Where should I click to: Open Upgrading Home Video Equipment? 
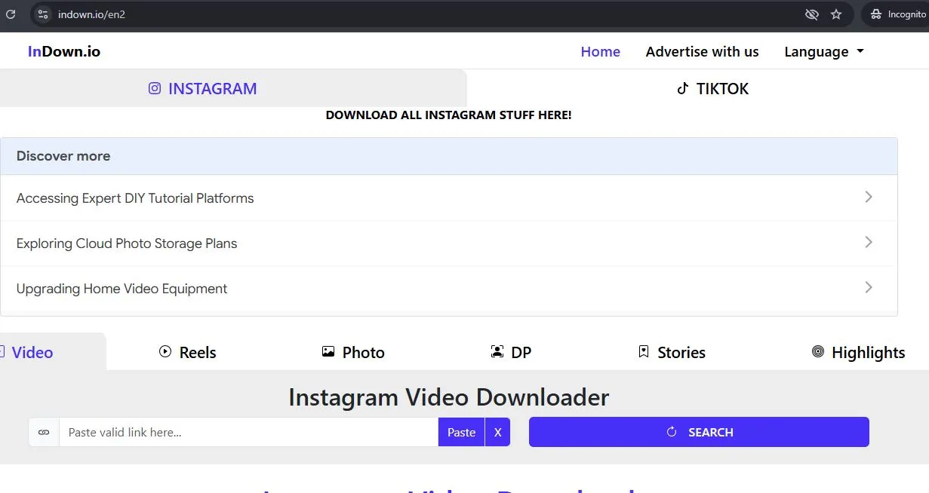click(449, 289)
